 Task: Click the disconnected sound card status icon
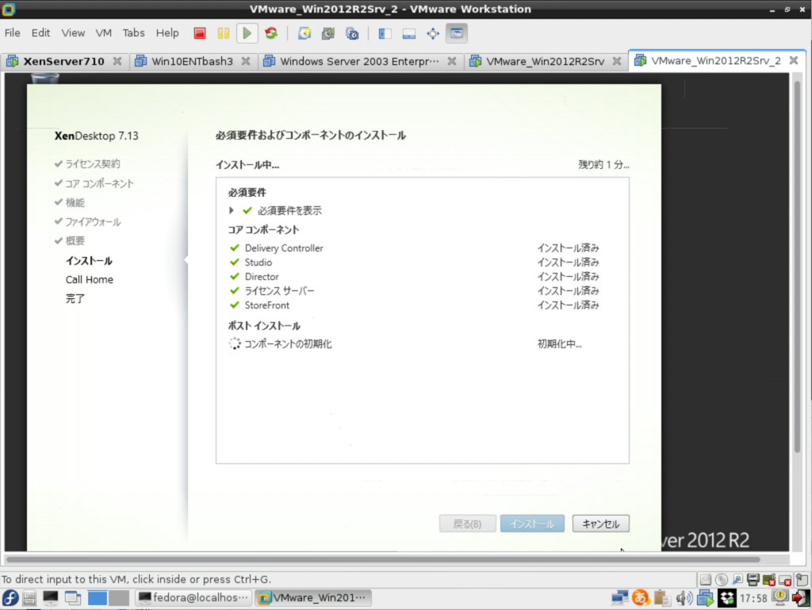tap(769, 579)
